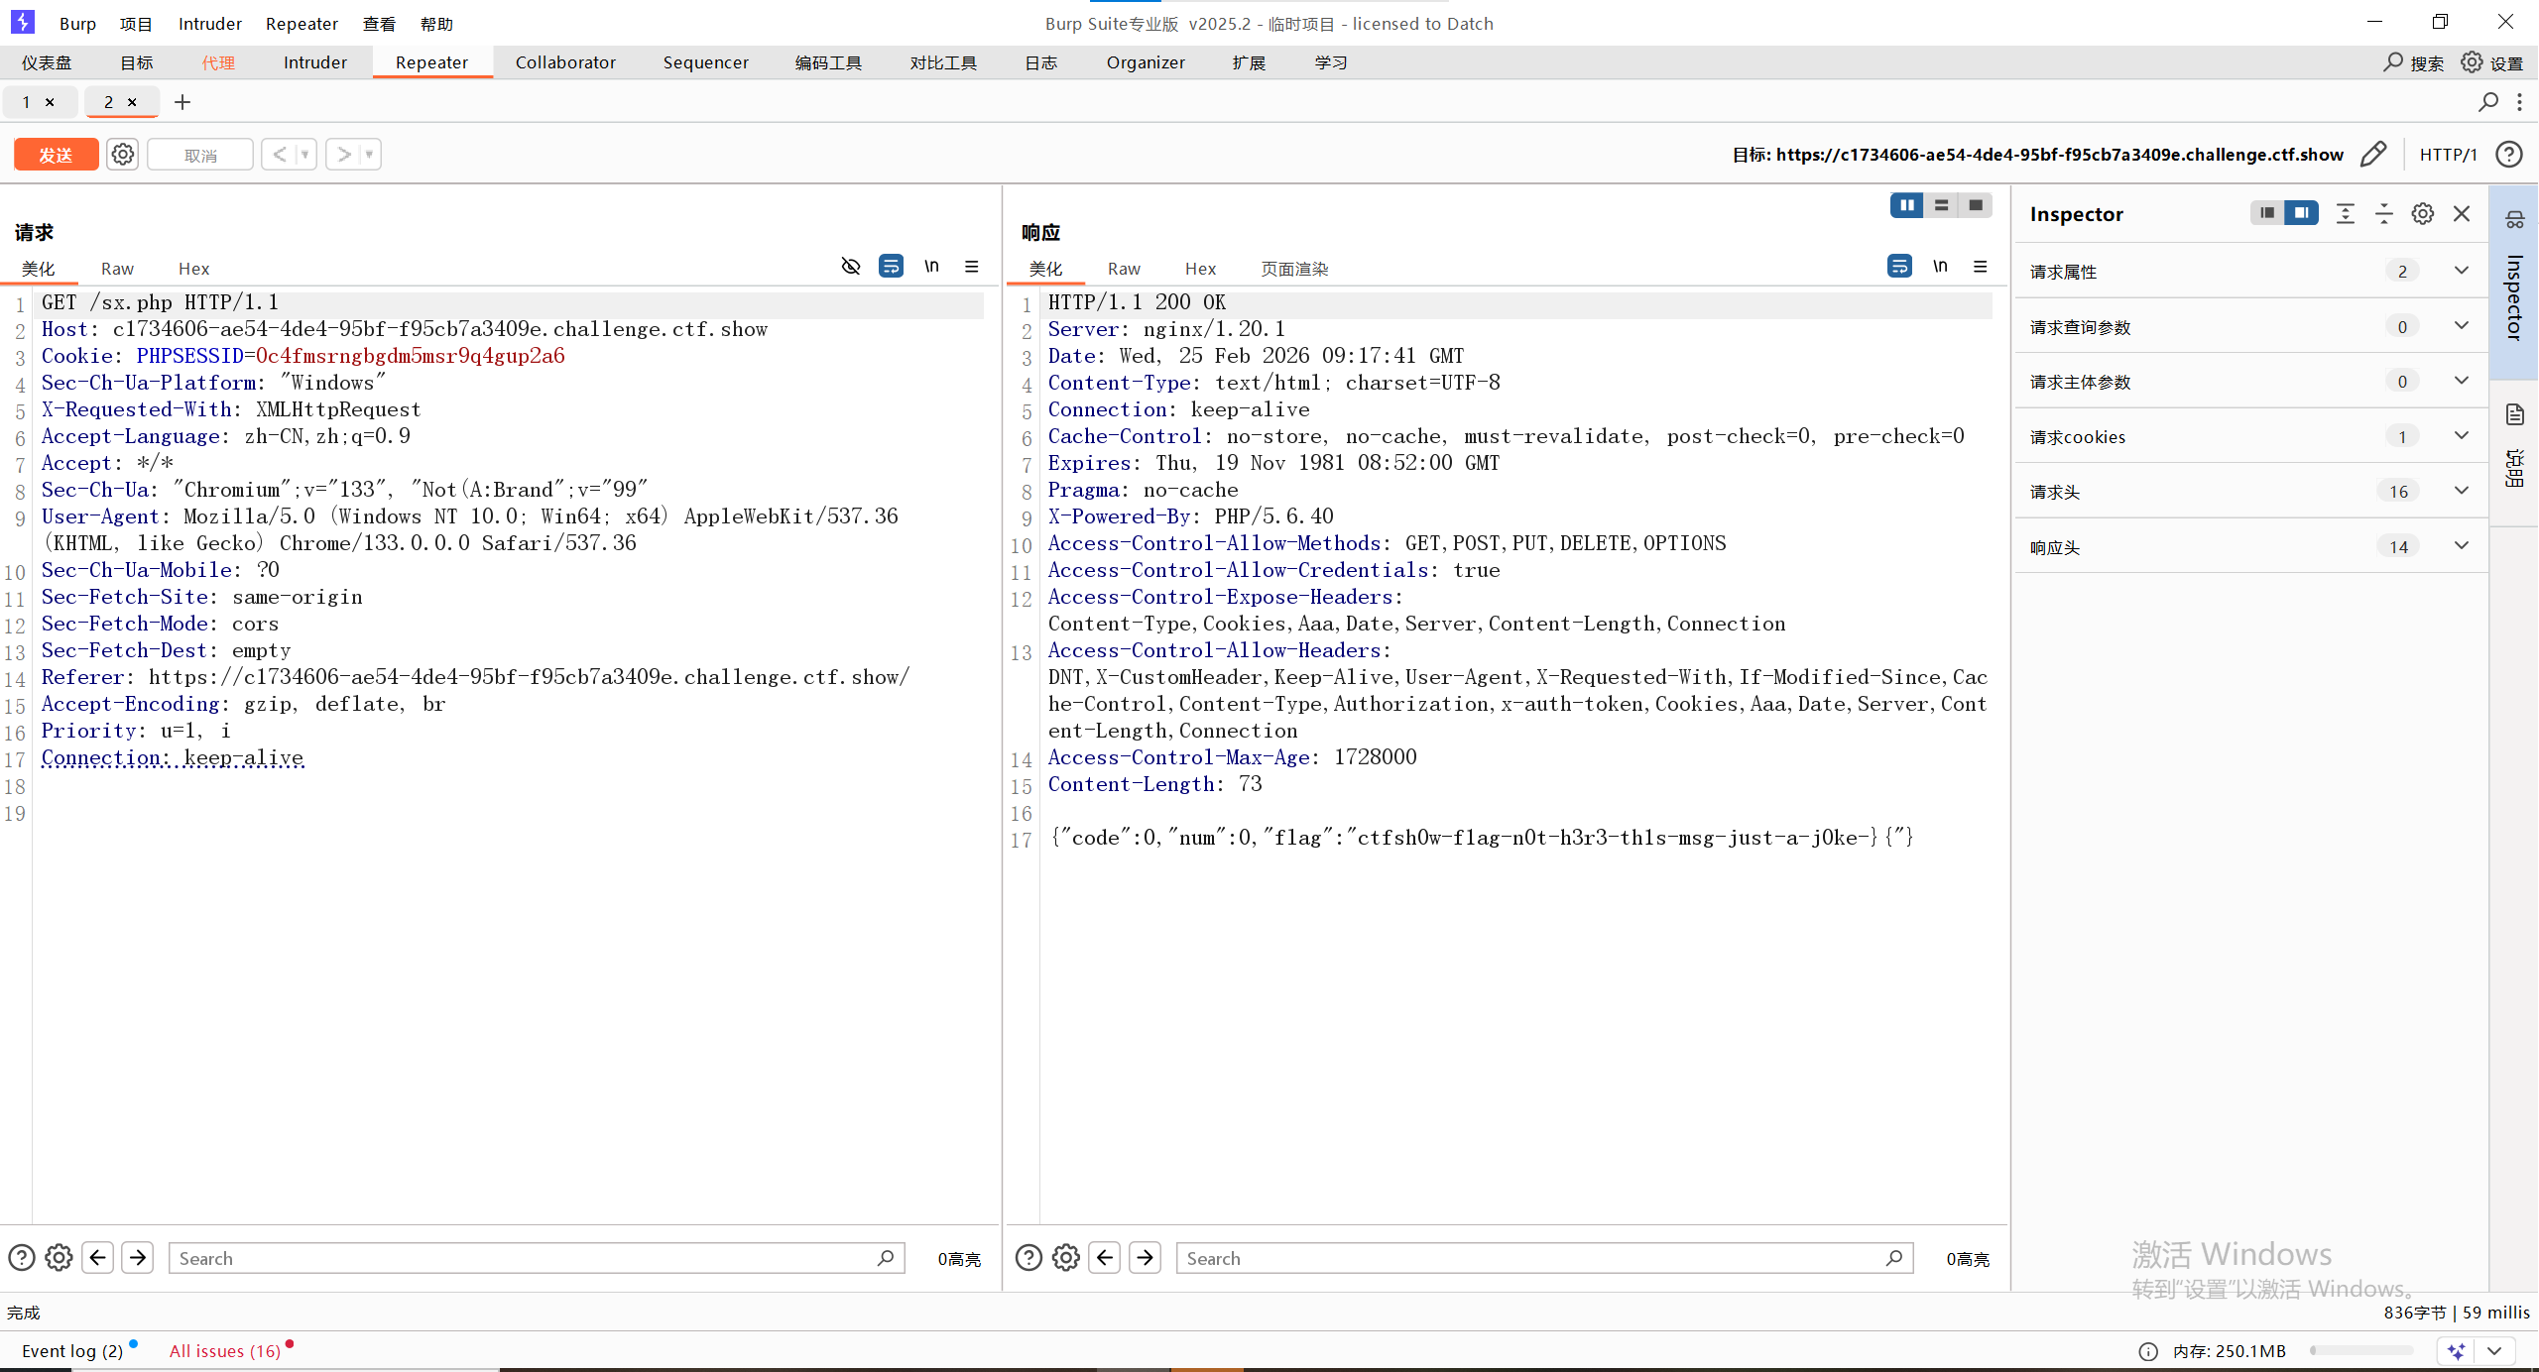Click the collapse all sections icon in Inspector

pos(2383,214)
